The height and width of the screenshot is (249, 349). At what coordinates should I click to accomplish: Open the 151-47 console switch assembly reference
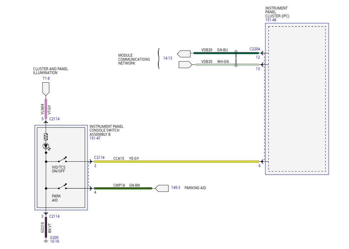(x=94, y=138)
